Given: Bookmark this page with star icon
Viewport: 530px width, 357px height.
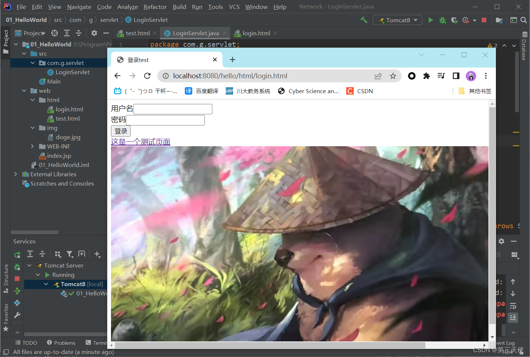Looking at the screenshot, I should pyautogui.click(x=393, y=76).
